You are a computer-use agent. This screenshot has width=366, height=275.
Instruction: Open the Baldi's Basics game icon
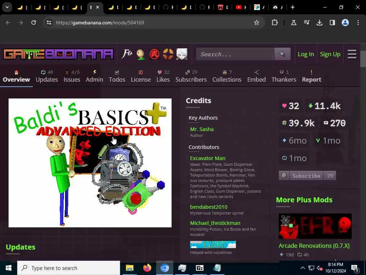click(140, 54)
